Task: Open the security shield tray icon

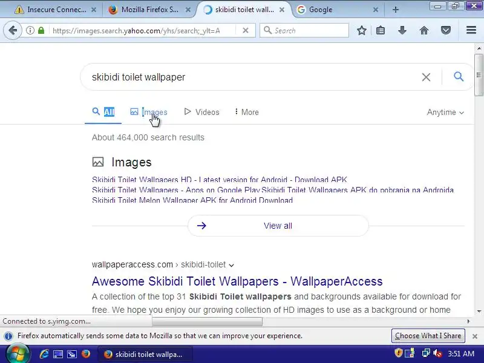Action: [x=399, y=353]
